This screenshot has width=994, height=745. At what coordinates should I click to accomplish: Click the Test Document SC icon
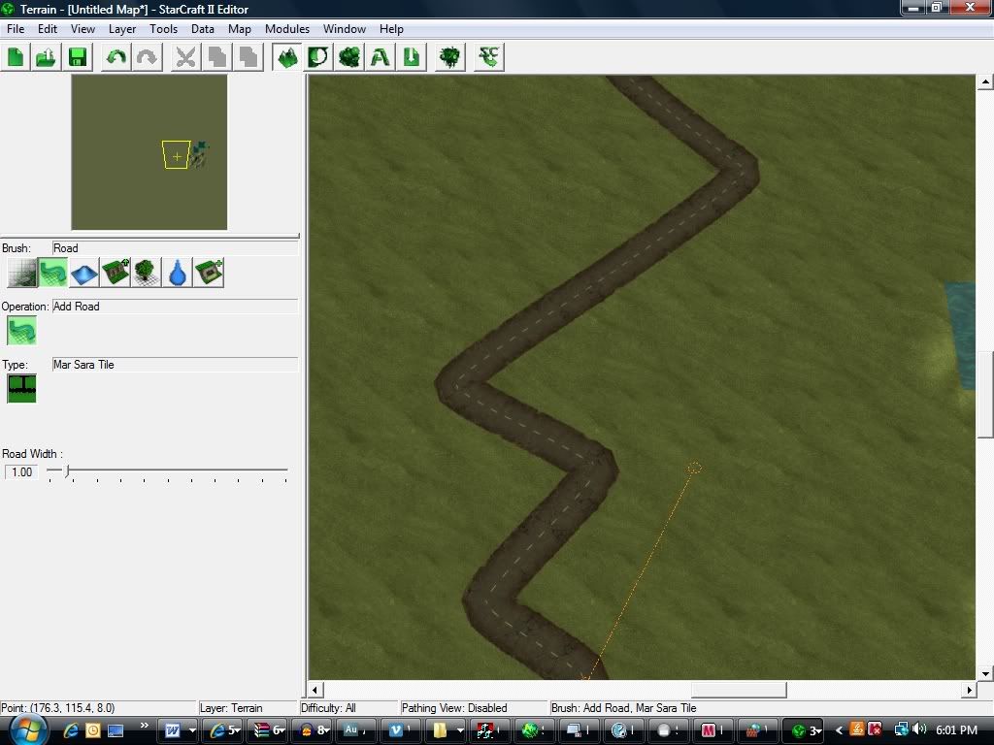pyautogui.click(x=489, y=57)
